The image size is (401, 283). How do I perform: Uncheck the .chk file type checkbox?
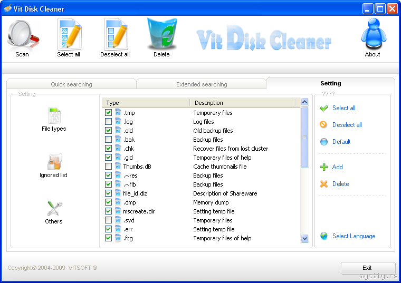(x=109, y=148)
